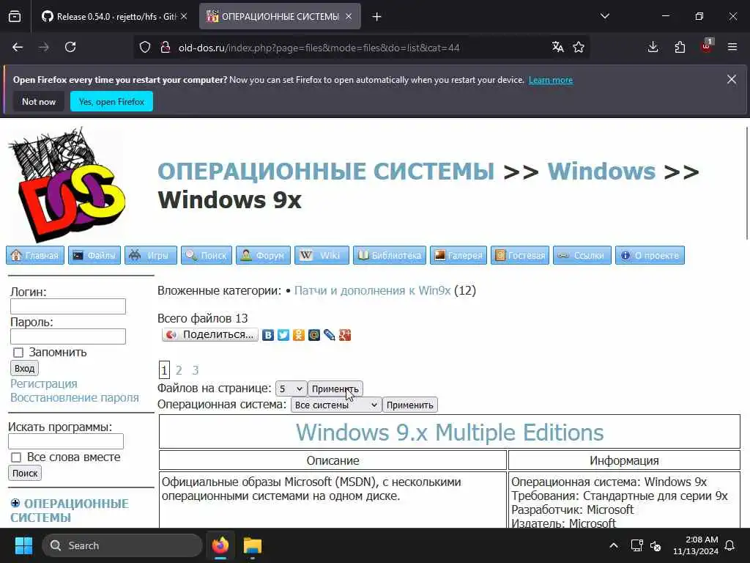Click the Поделиться share button

click(210, 334)
